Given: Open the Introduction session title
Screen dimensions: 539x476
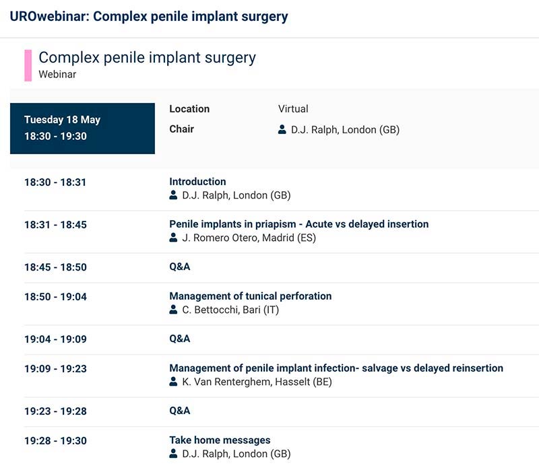Looking at the screenshot, I should (197, 182).
